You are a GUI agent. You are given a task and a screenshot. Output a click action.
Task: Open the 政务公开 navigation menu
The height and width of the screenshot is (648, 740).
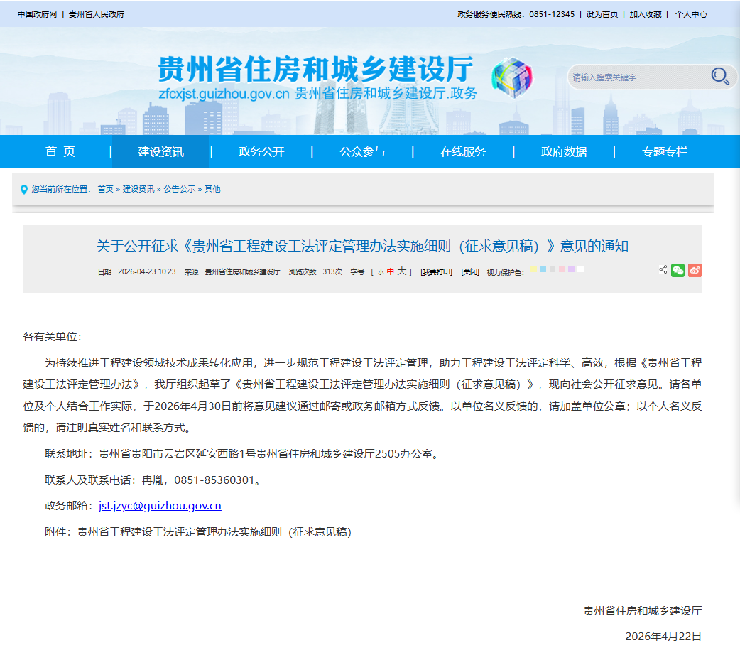tap(261, 151)
